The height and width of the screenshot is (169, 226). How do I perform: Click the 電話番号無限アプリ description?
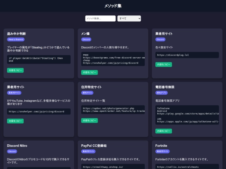point(167,101)
